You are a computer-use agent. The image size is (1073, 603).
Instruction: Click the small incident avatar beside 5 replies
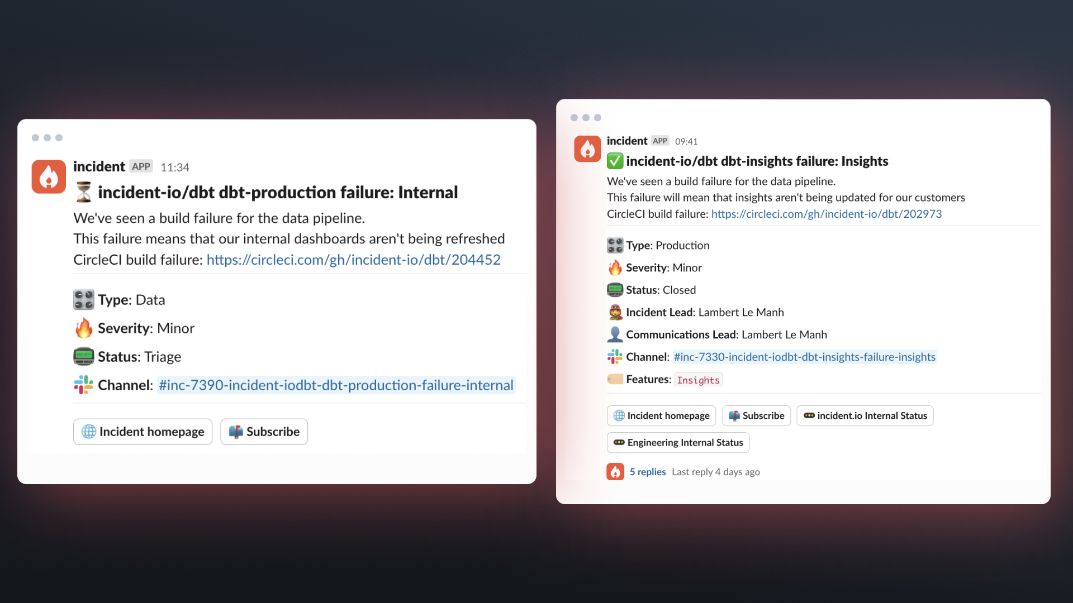coord(615,472)
